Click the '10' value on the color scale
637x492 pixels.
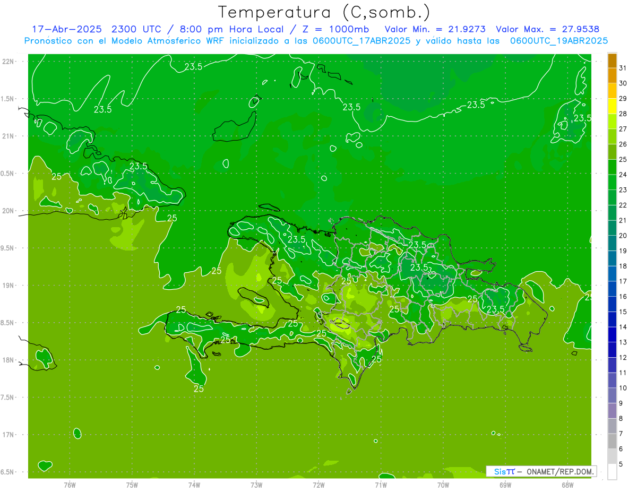[623, 388]
